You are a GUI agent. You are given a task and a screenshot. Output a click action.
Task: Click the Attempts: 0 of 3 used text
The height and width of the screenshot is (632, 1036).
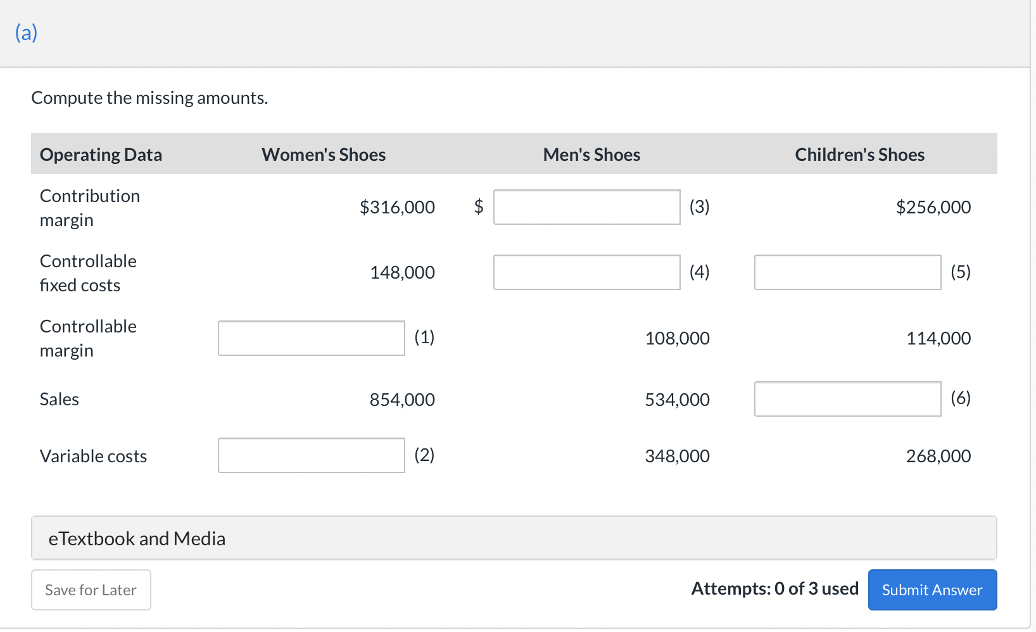click(x=774, y=589)
